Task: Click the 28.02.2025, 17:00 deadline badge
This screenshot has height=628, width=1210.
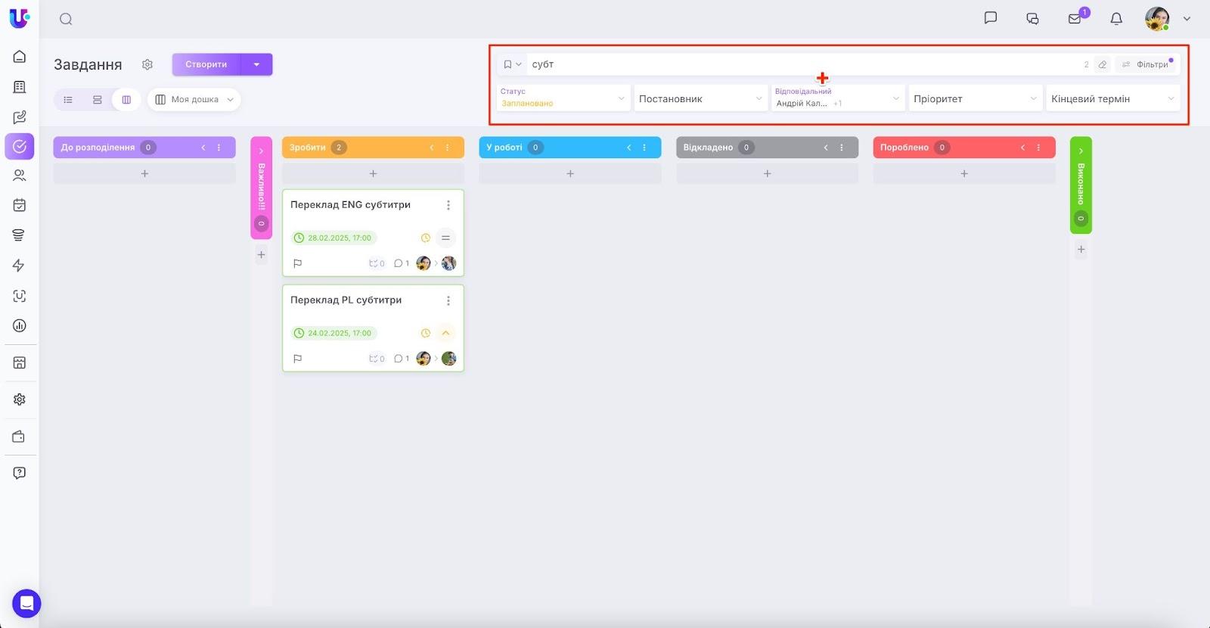Action: 334,238
